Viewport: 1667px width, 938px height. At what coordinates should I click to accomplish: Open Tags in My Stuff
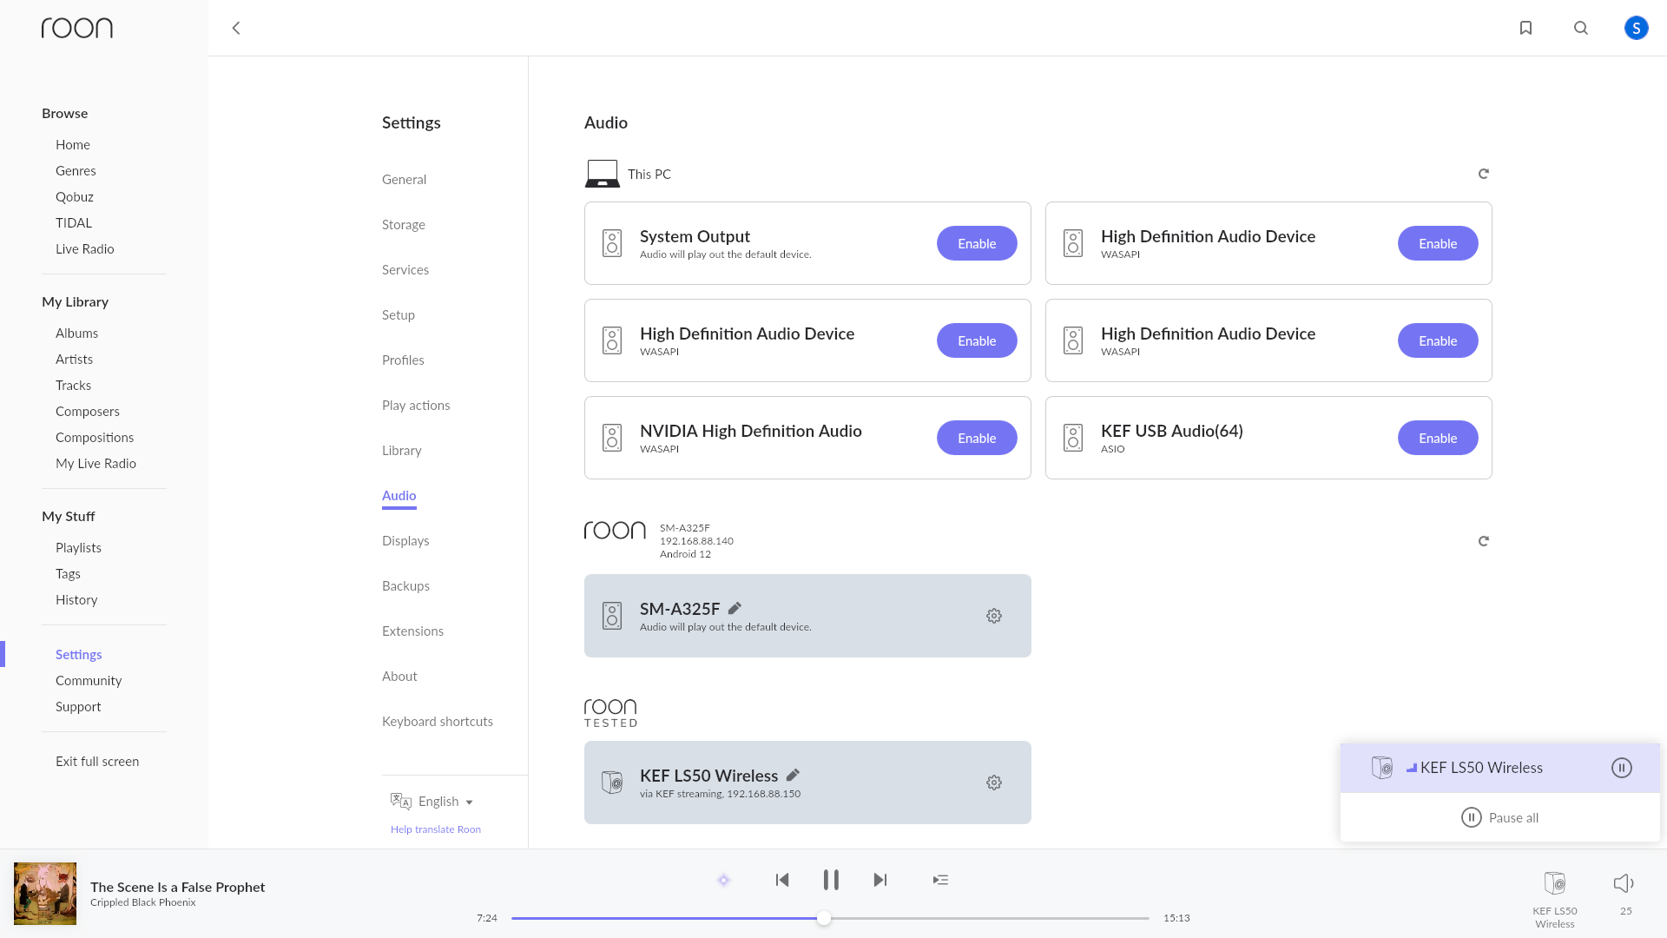tap(68, 574)
